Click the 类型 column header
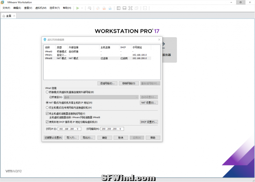 pyautogui.click(x=62, y=47)
